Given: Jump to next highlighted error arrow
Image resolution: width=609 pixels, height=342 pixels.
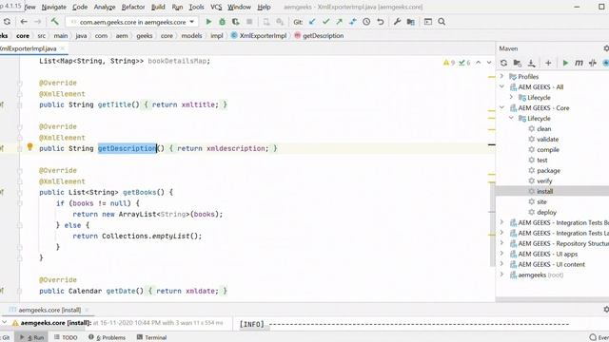Looking at the screenshot, I should [489, 63].
